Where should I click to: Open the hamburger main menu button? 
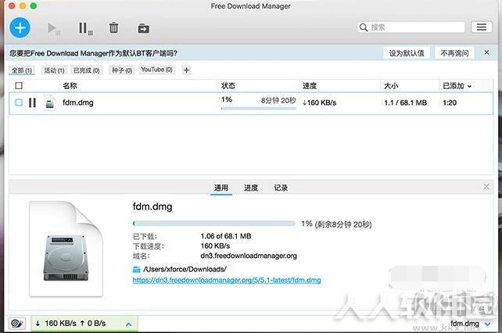coord(482,27)
